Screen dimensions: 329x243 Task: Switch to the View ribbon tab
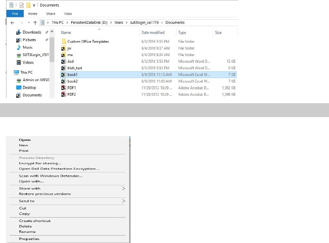(x=68, y=14)
